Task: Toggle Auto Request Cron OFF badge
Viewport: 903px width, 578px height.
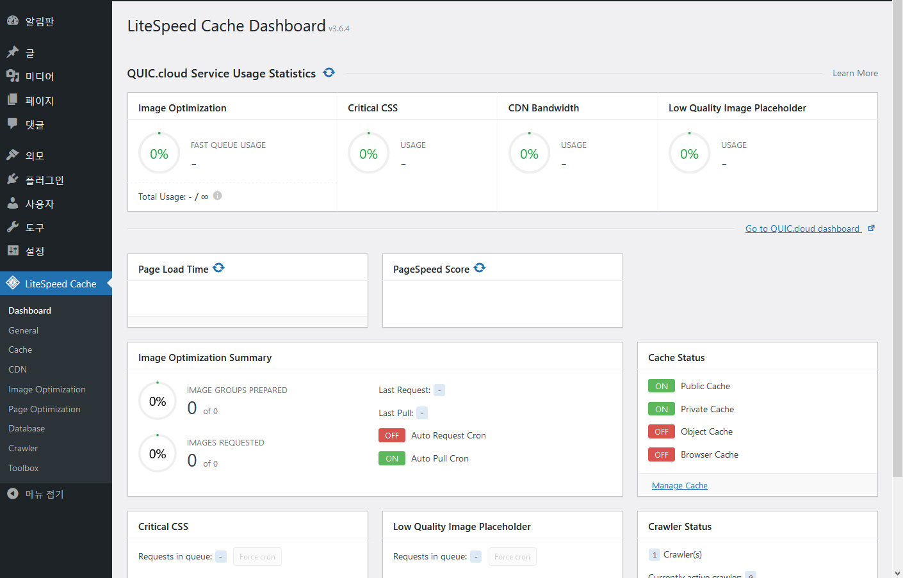Action: (x=392, y=435)
